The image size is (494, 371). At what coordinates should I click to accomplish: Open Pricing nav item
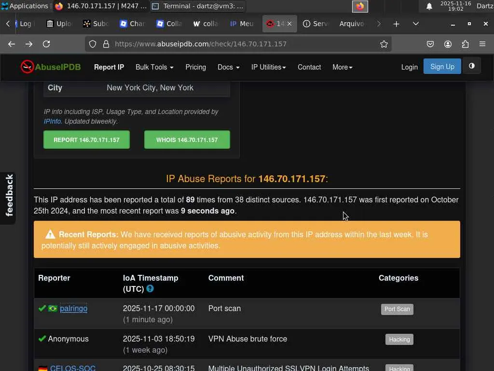(x=196, y=67)
